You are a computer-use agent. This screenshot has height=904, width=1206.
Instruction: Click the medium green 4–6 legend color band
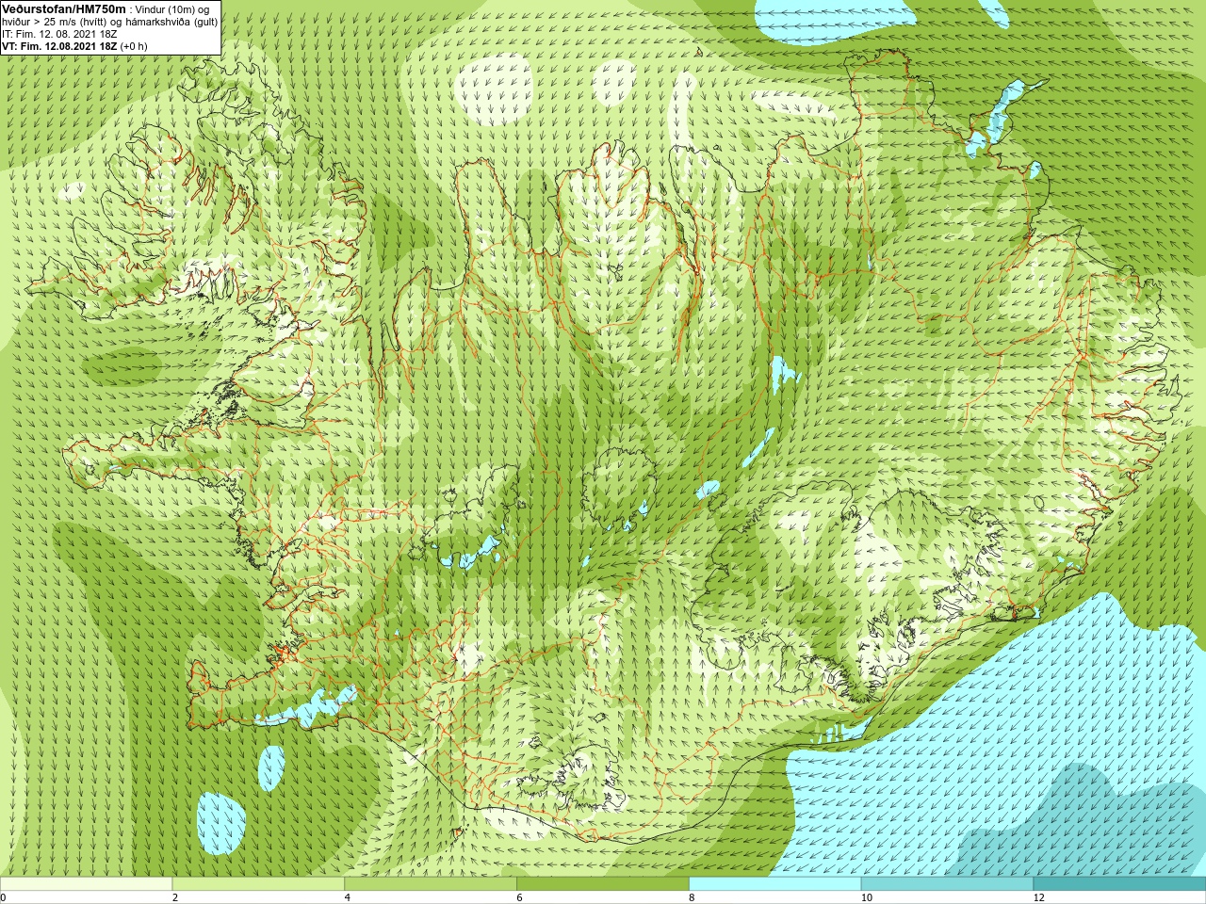coord(431,884)
